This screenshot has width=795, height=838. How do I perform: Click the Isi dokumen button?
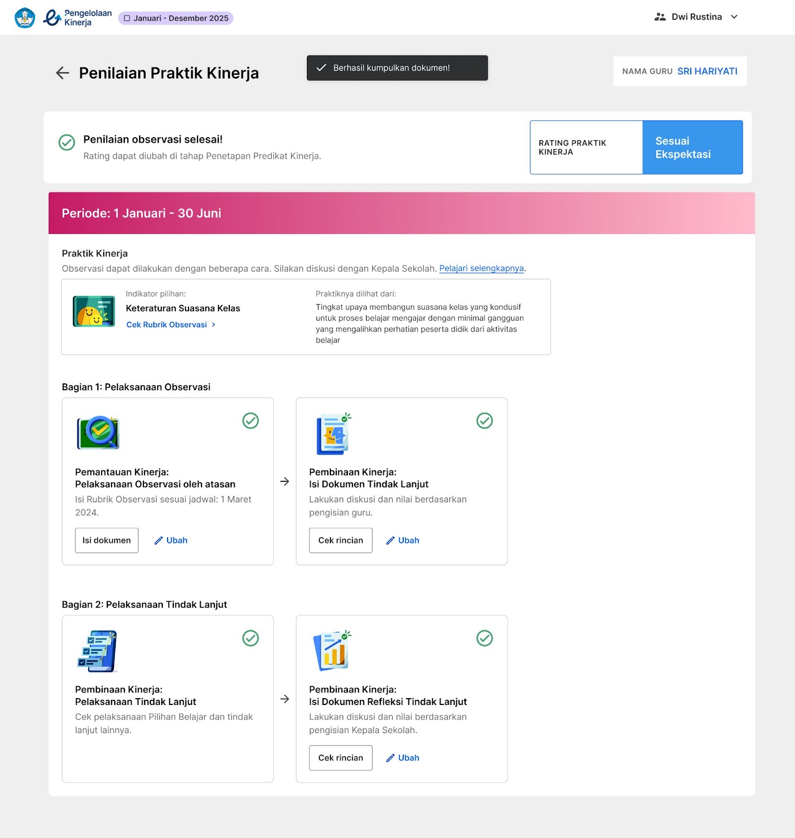107,540
